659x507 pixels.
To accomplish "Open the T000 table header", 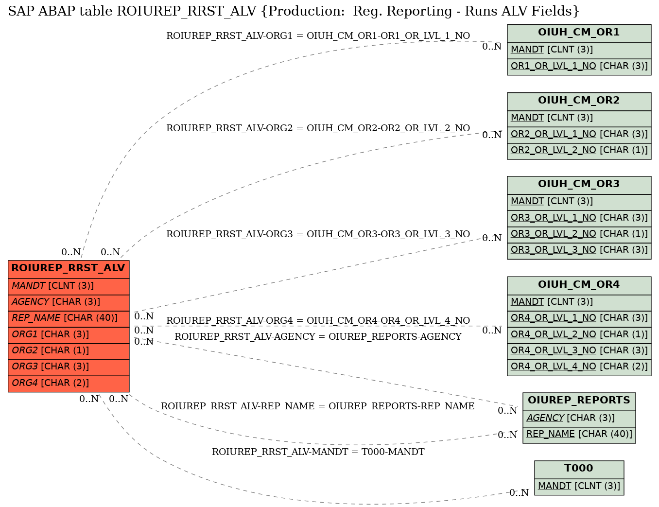I will [x=579, y=469].
